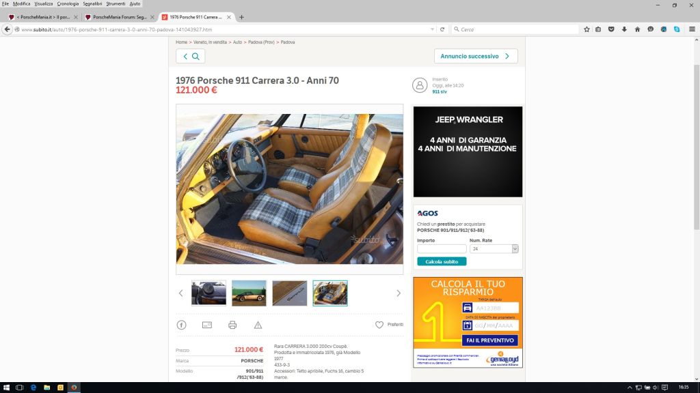Viewport: 700px width, 393px height.
Task: Open the Downloads arrow in Firefox toolbar
Action: [624, 29]
